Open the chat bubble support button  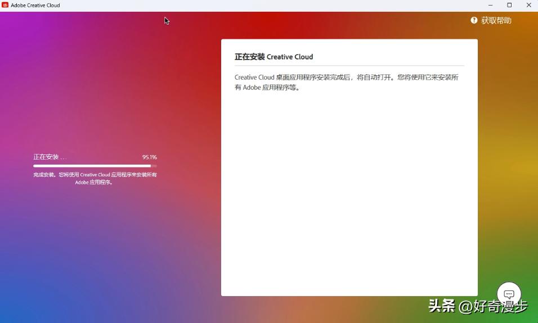click(509, 294)
